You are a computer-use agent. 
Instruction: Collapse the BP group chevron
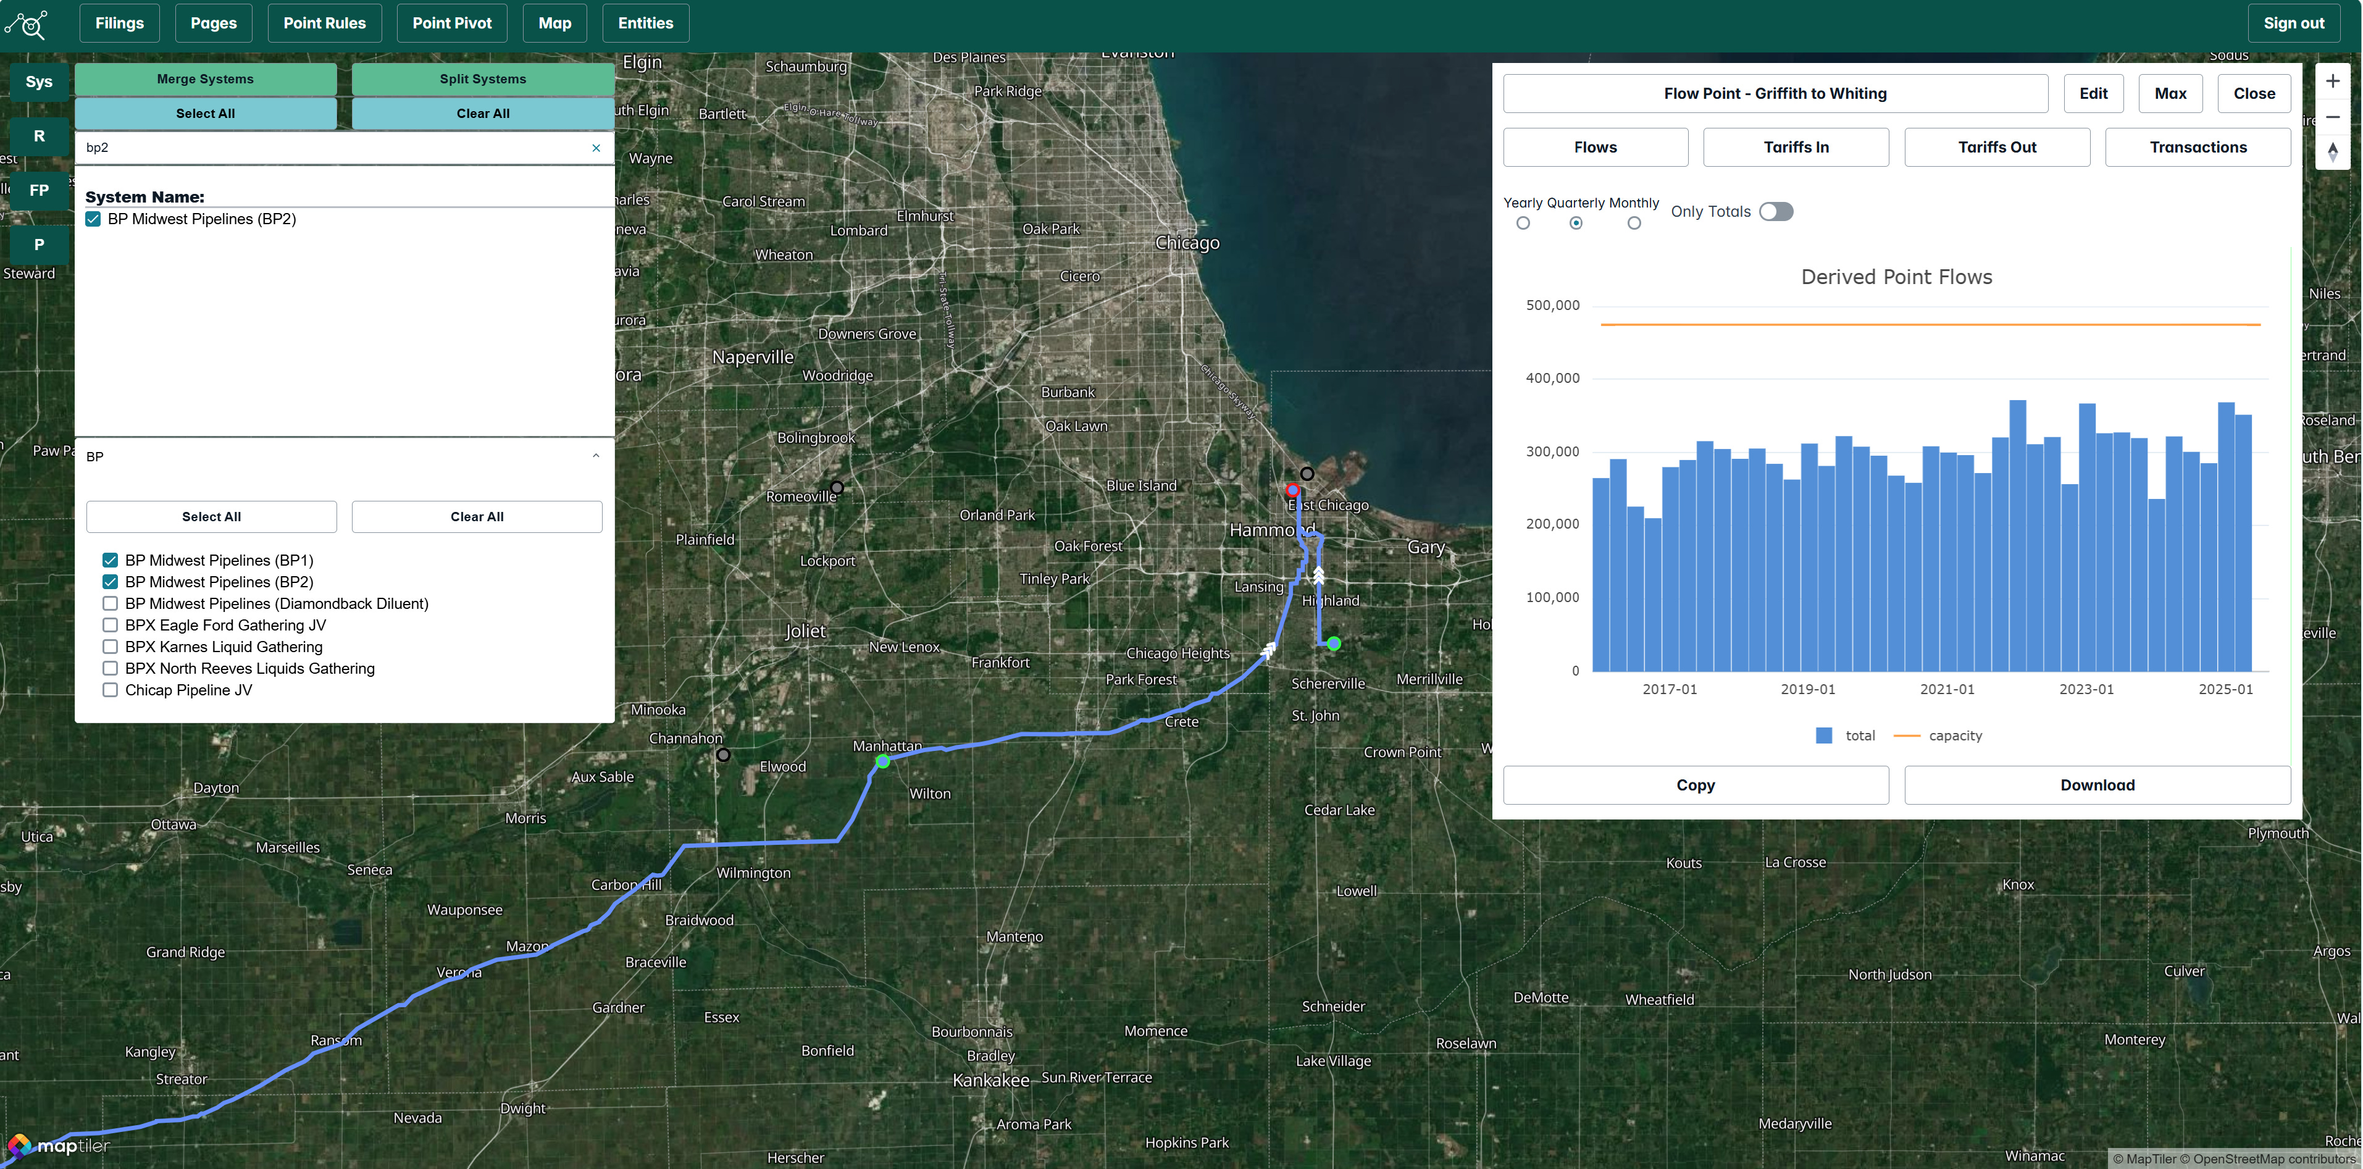tap(596, 456)
